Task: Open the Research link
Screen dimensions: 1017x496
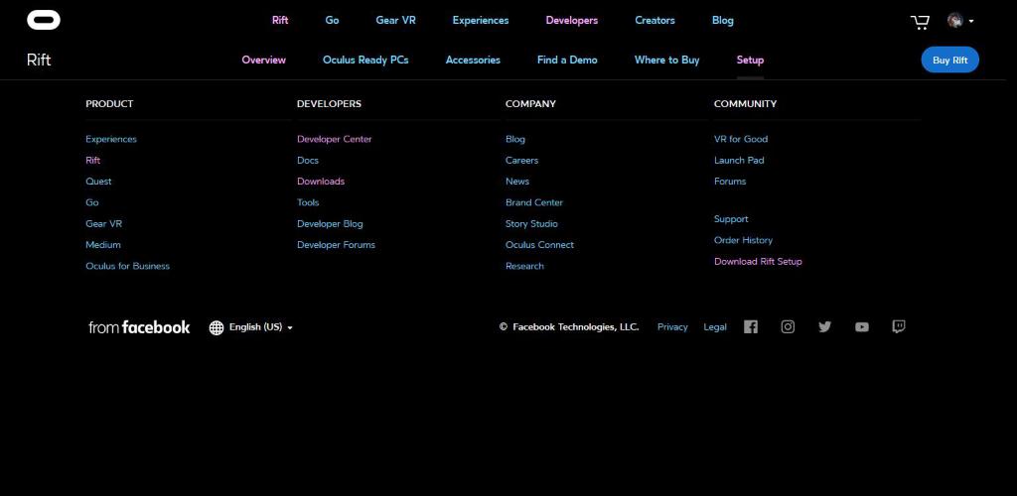Action: 524,266
